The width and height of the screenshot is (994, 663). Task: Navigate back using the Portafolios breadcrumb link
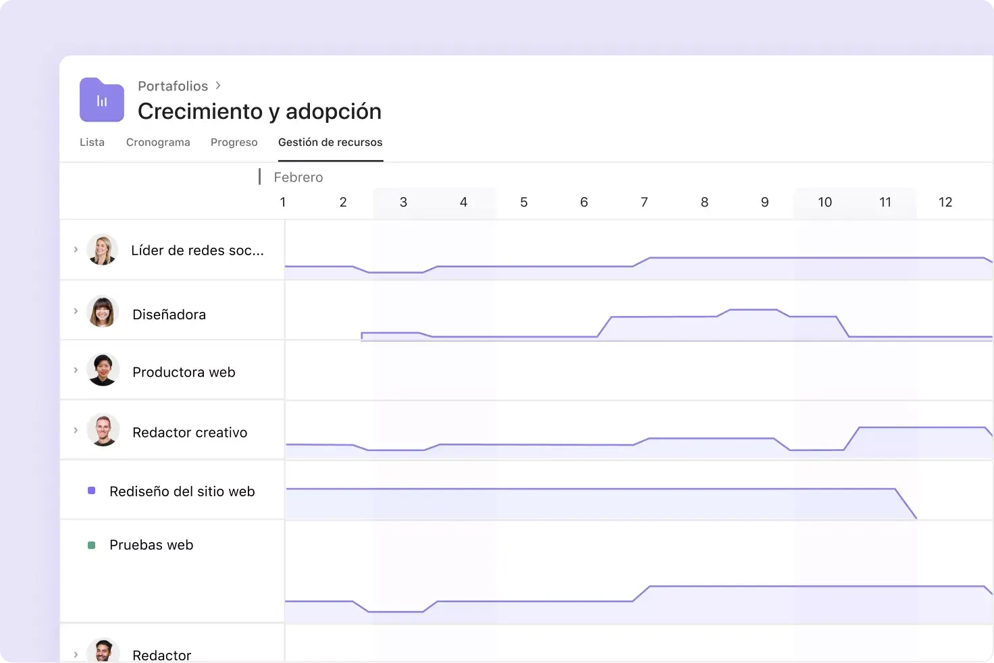tap(173, 86)
